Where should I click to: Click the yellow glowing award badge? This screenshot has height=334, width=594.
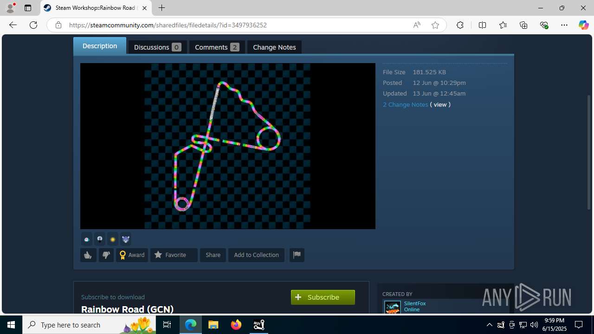click(112, 239)
